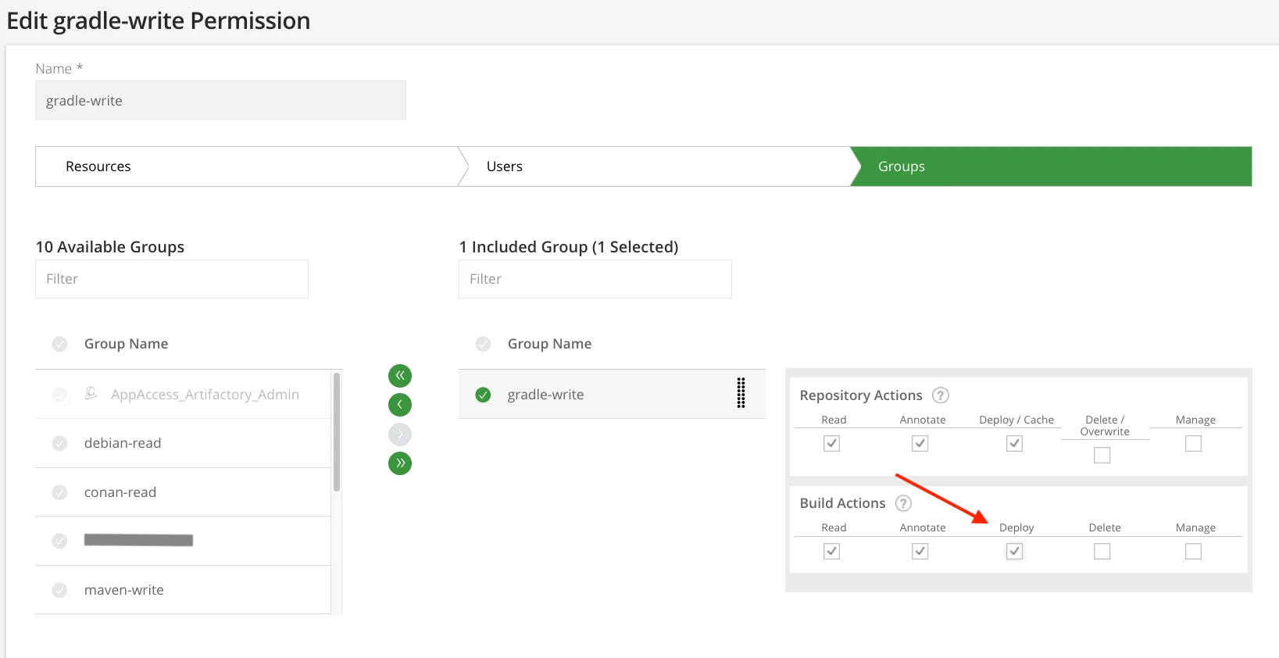Enable the Build Actions Manage checkbox
Viewport: 1279px width, 658px height.
(x=1193, y=551)
